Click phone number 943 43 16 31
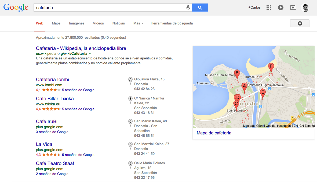The height and width of the screenshot is (182, 317). click(x=144, y=113)
